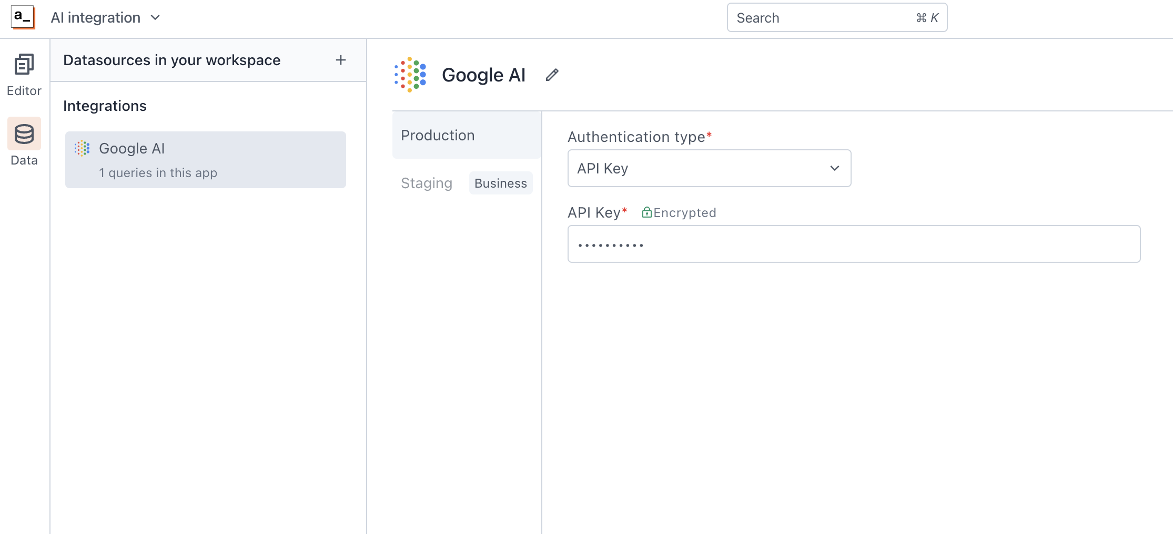Select the Staging environment tab
The image size is (1173, 534).
(427, 183)
